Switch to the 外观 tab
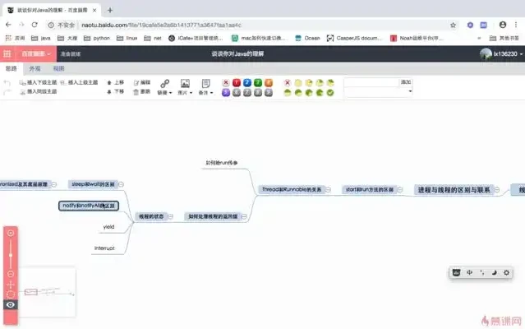The height and width of the screenshot is (329, 525). pyautogui.click(x=35, y=69)
